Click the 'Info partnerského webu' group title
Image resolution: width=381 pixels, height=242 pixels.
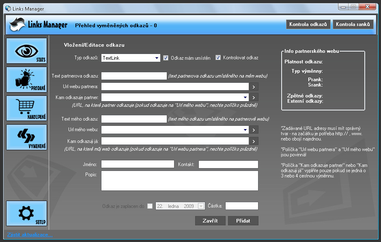click(x=312, y=51)
